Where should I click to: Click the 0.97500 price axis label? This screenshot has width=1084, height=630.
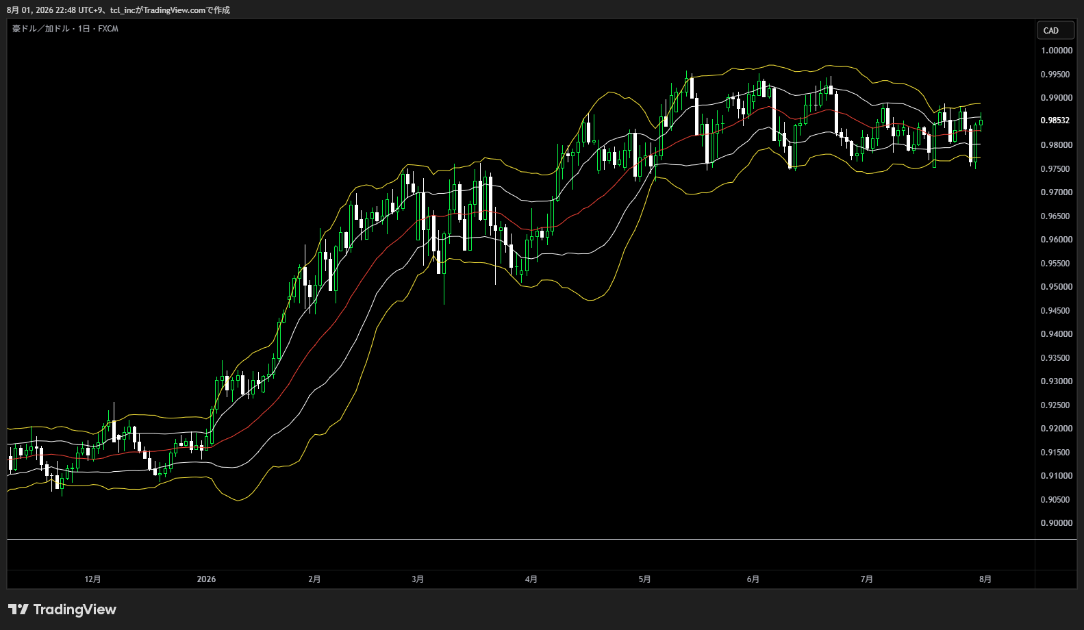pyautogui.click(x=1057, y=169)
